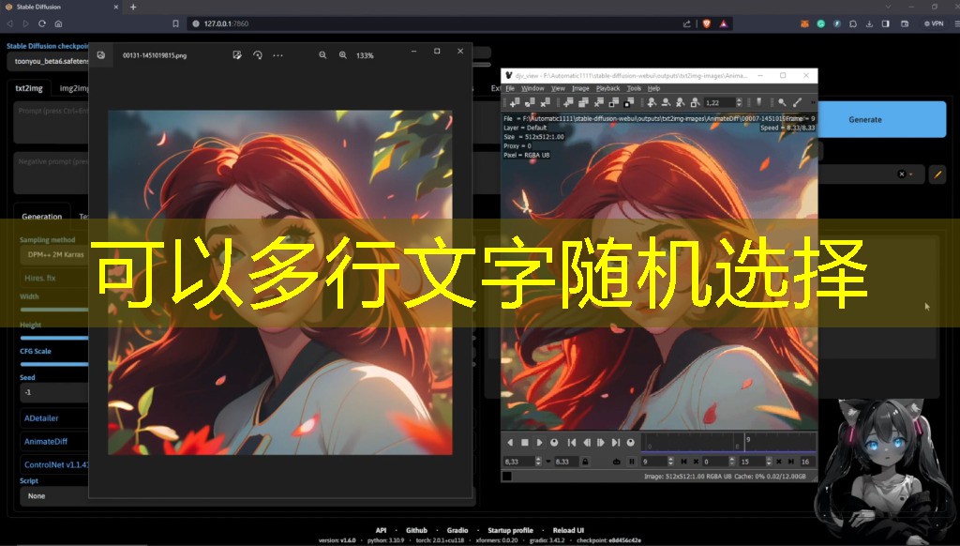Open the djv_view Help menu

tap(653, 88)
